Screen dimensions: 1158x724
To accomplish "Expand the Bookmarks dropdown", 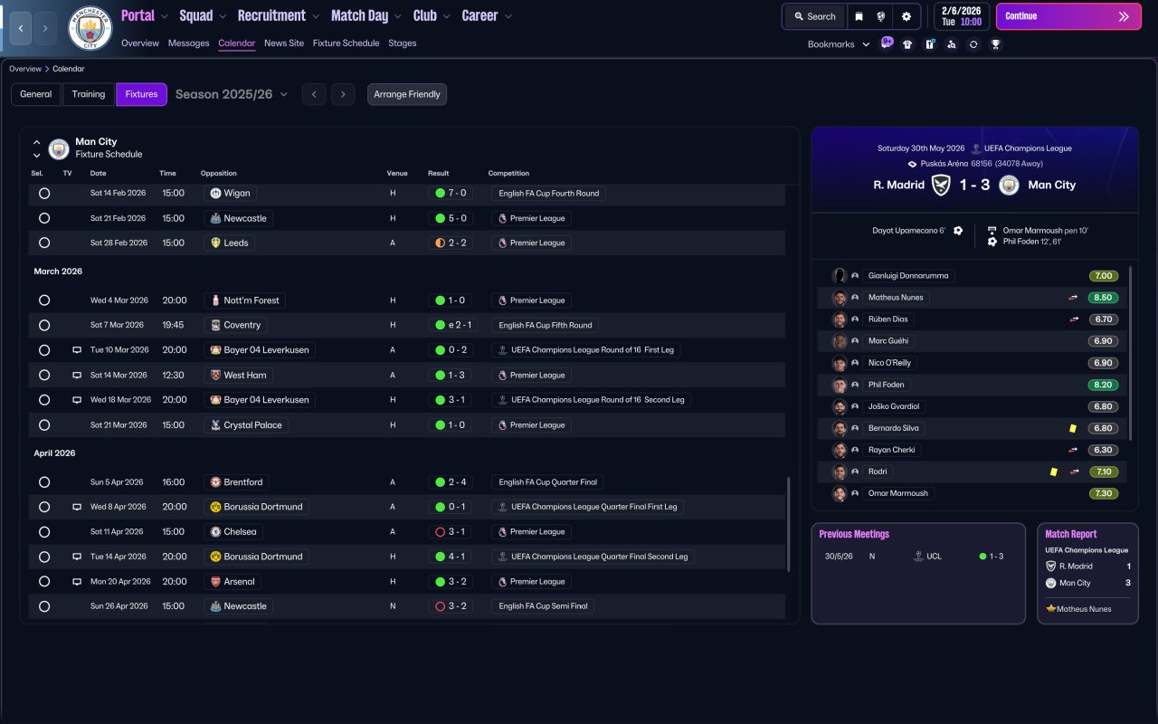I will tap(839, 44).
